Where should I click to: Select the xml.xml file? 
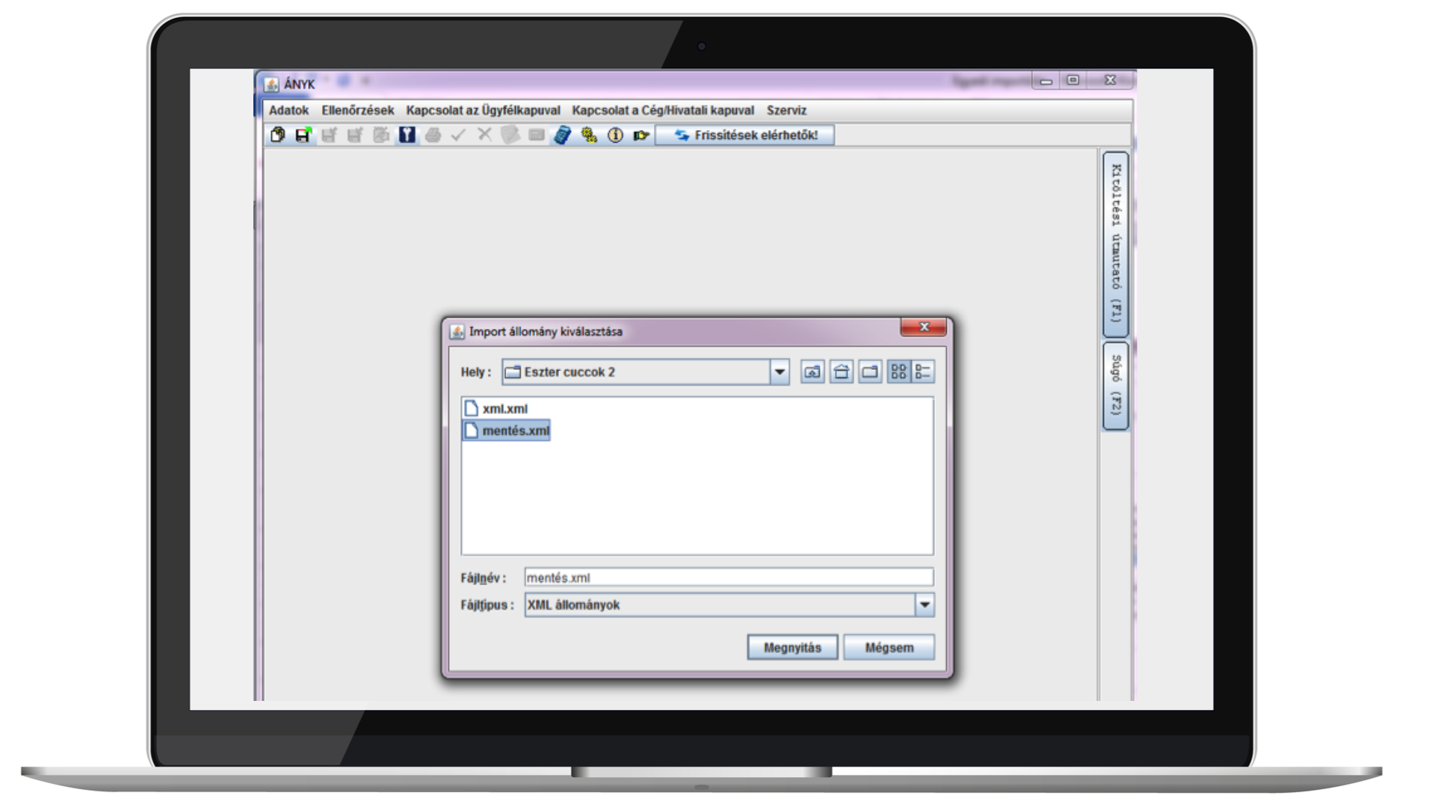click(x=496, y=409)
